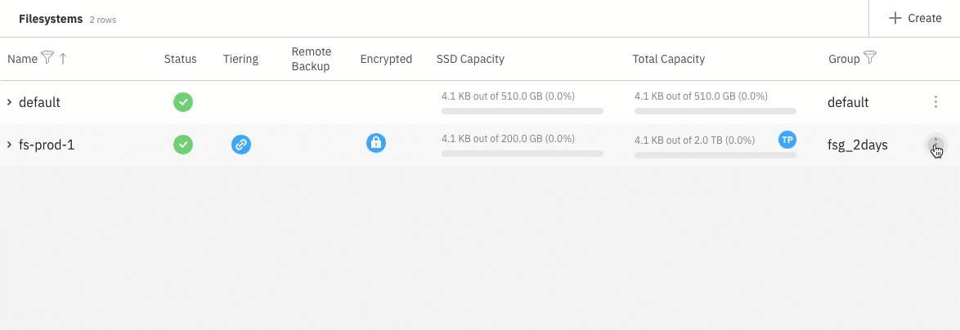This screenshot has width=960, height=330.
Task: Click the green status check for fs-prod-1
Action: 183,145
